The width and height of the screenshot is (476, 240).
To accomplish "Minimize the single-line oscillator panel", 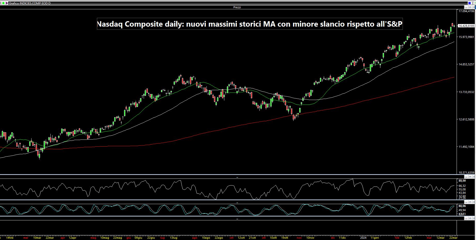I will click(x=466, y=177).
